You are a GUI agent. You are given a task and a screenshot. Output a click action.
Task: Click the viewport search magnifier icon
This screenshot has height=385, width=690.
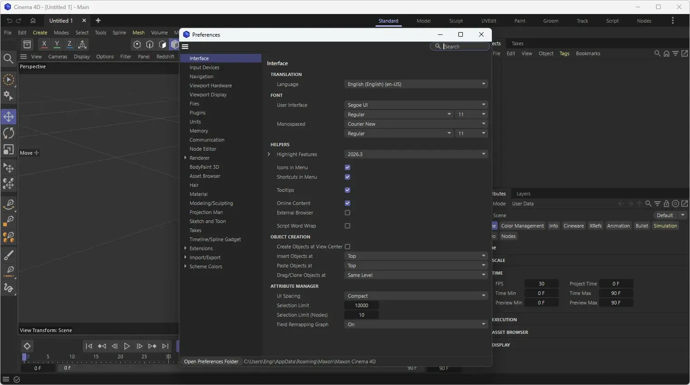pos(8,58)
